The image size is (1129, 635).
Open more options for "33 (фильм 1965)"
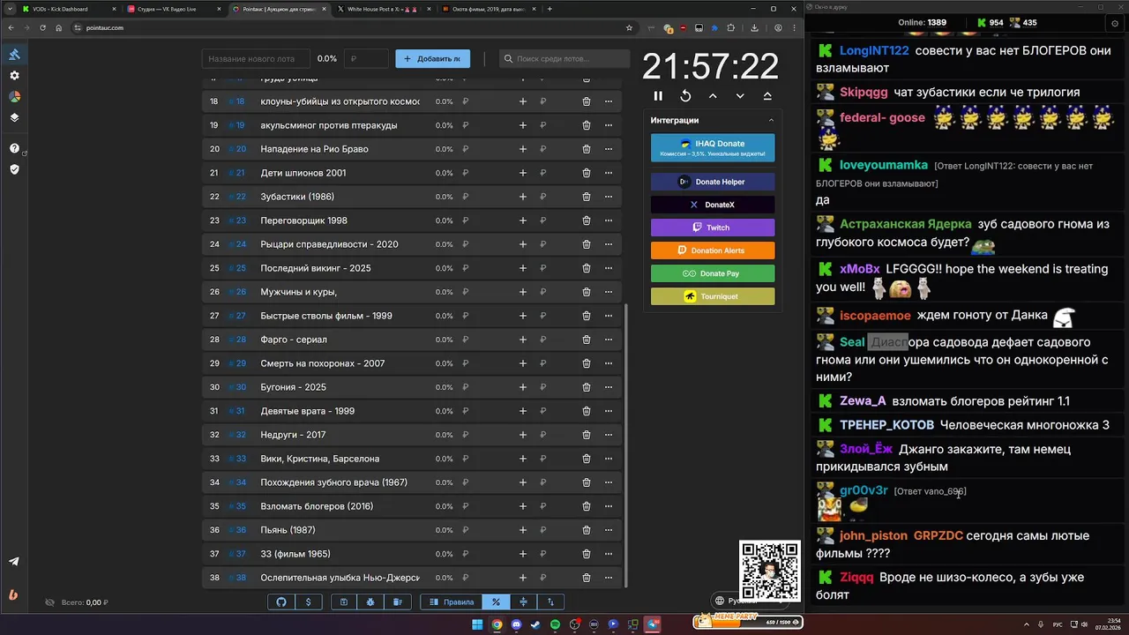click(609, 554)
